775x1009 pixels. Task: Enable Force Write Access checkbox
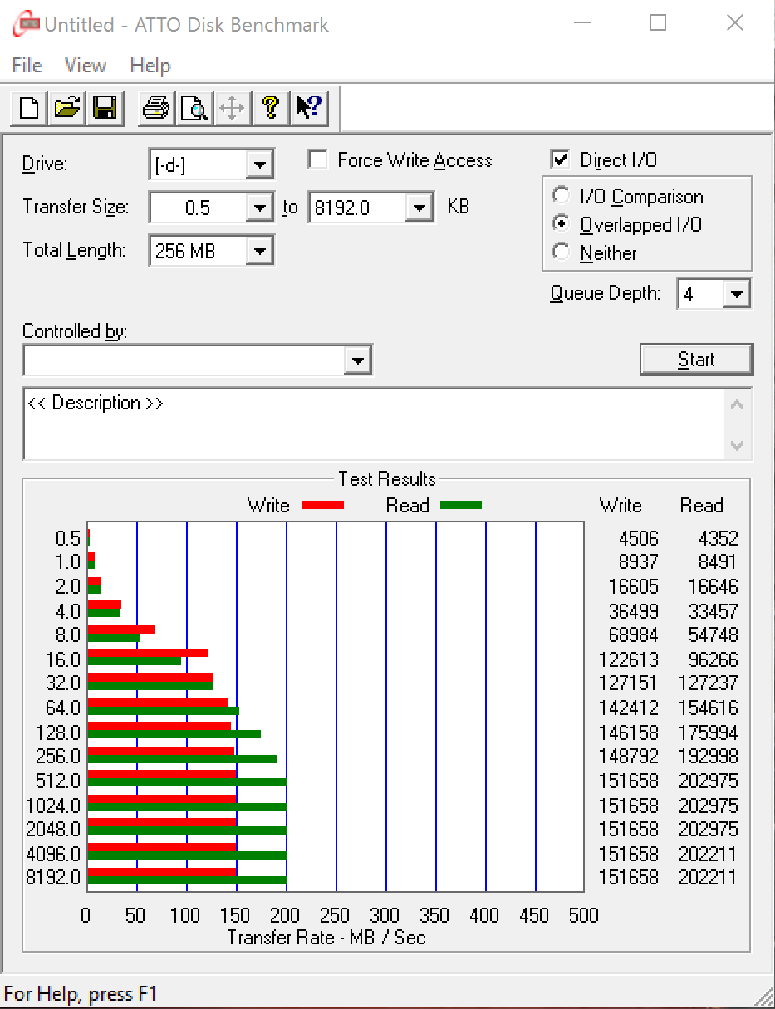click(317, 160)
